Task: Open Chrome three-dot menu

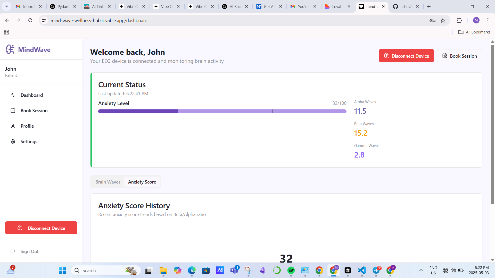Action: (488, 21)
